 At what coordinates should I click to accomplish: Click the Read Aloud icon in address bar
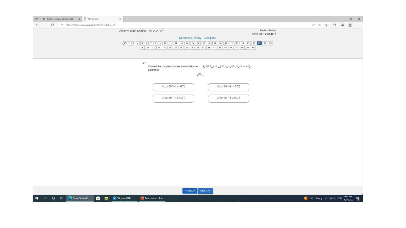313,25
